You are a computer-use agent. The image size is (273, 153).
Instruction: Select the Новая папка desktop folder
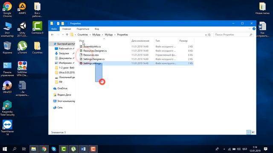point(262,8)
